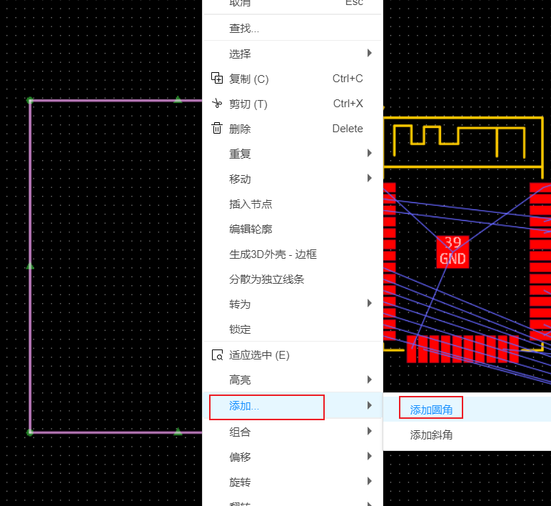Screen dimensions: 551x506
Task: Expand arrow on the 组合 row
Action: pyautogui.click(x=369, y=431)
